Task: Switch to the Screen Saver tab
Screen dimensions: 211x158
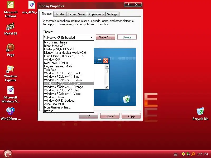Action: pyautogui.click(x=77, y=14)
